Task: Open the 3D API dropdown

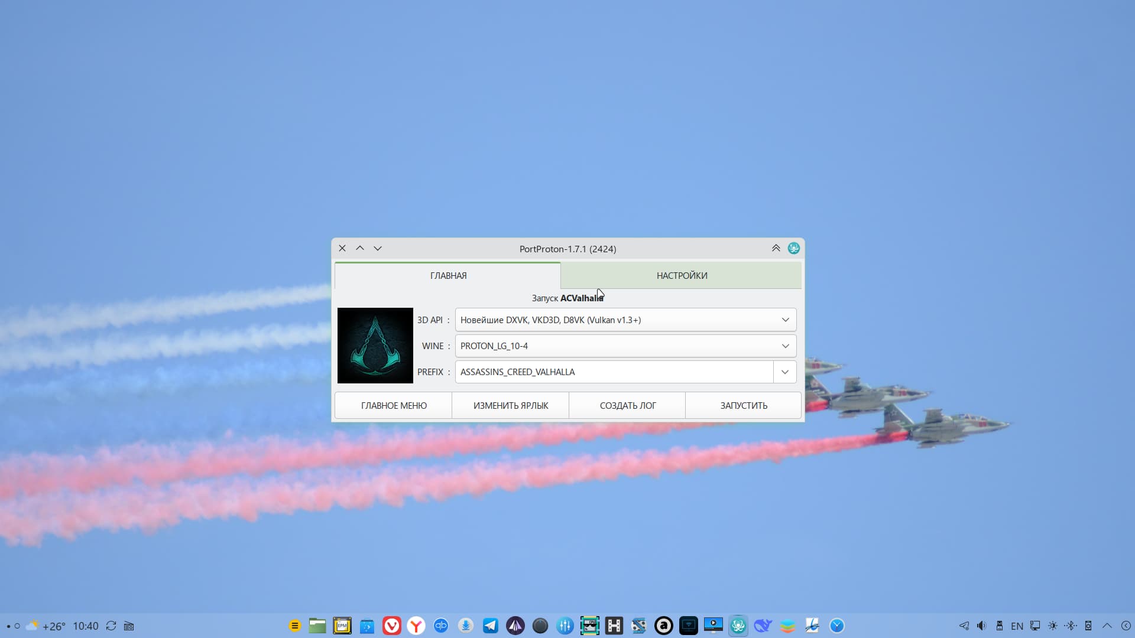Action: (625, 320)
